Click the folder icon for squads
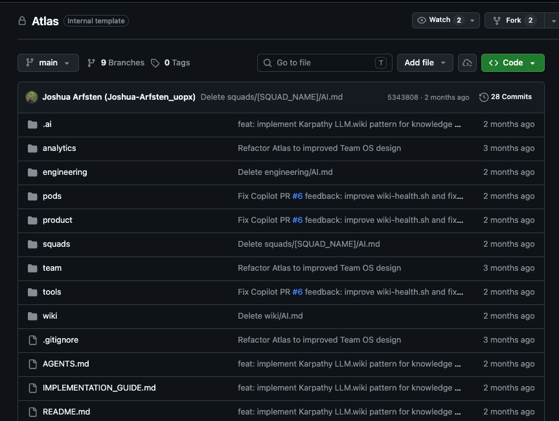Image resolution: width=559 pixels, height=421 pixels. [32, 244]
